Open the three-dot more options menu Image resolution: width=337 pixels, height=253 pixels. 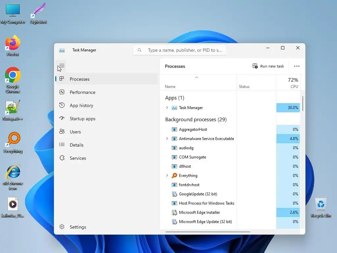tap(297, 66)
